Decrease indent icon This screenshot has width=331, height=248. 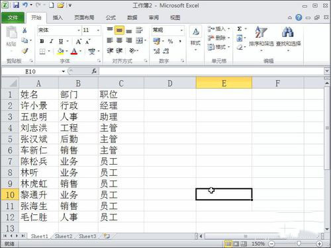coord(110,51)
